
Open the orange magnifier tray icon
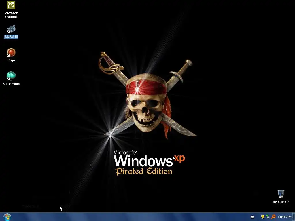coord(273,217)
